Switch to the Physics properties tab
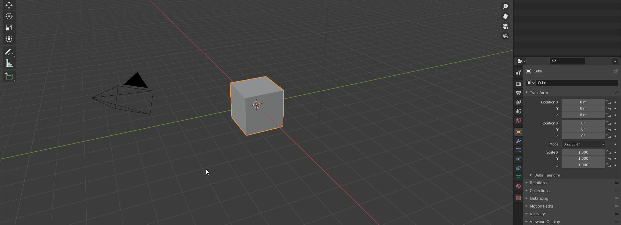 click(518, 159)
